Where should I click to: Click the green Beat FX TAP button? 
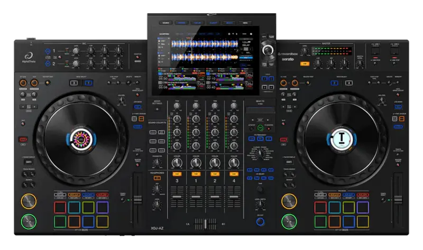(260, 128)
